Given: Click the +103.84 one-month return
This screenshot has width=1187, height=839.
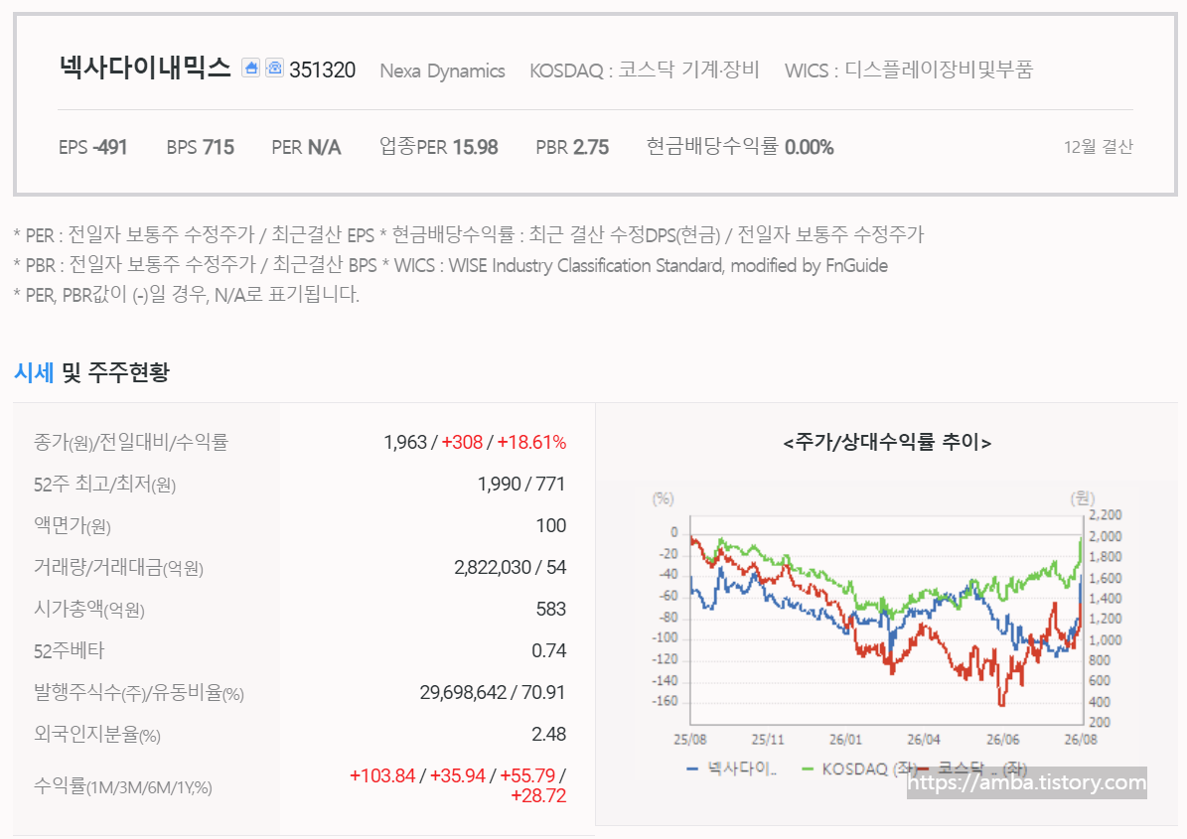Looking at the screenshot, I should [x=382, y=775].
